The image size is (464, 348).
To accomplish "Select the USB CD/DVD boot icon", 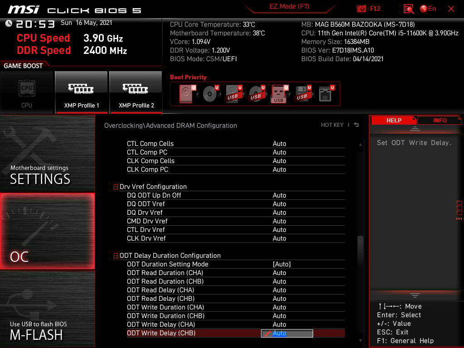I will pos(256,94).
